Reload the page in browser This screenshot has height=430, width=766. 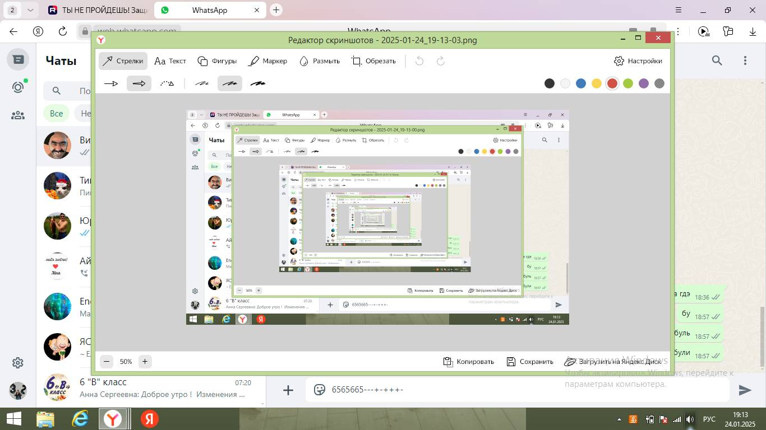pyautogui.click(x=63, y=31)
